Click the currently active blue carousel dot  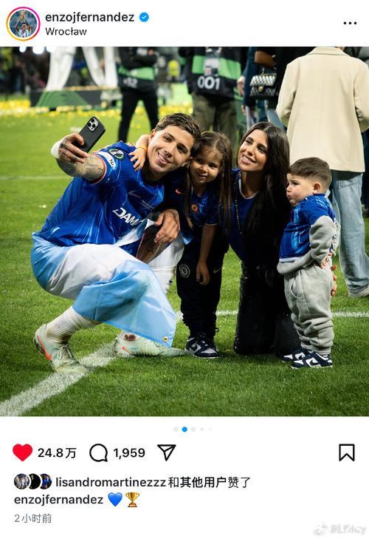coord(184,430)
